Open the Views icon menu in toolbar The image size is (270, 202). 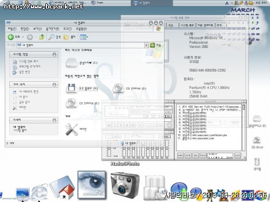coord(84,37)
